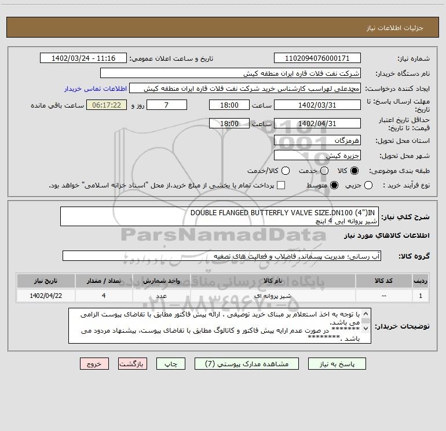The image size is (446, 431).
Task: Click the جزئیات اطلاعات نیاز header title
Action: pos(395,28)
